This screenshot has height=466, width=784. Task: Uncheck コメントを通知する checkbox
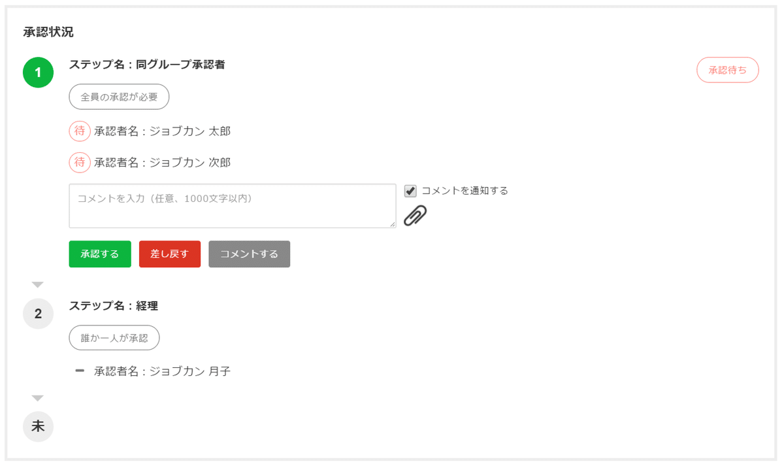tap(410, 191)
